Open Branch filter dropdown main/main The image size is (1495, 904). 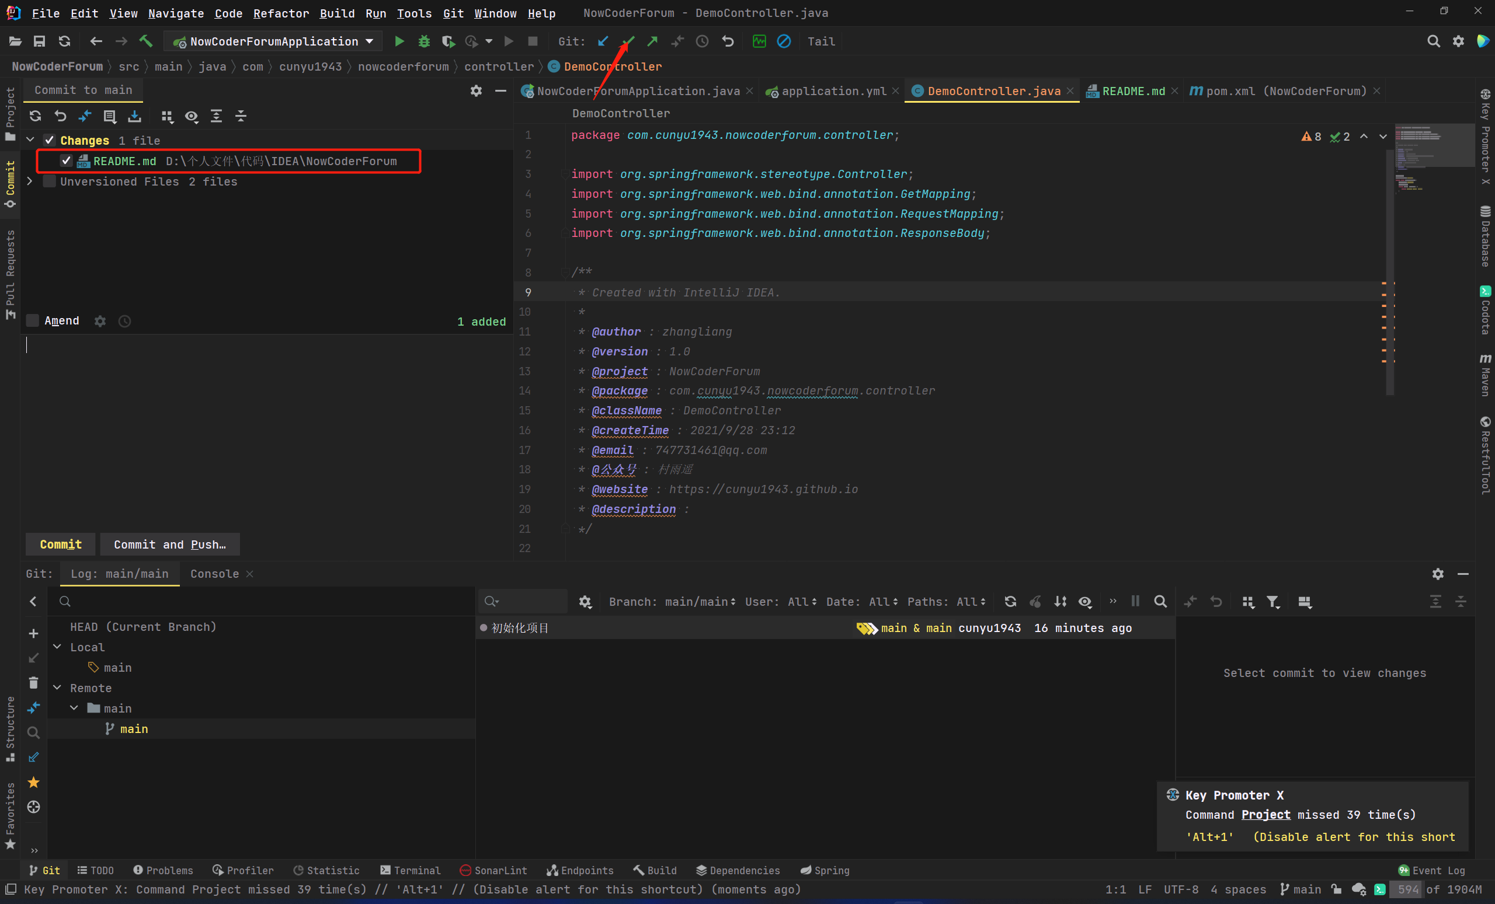point(672,602)
